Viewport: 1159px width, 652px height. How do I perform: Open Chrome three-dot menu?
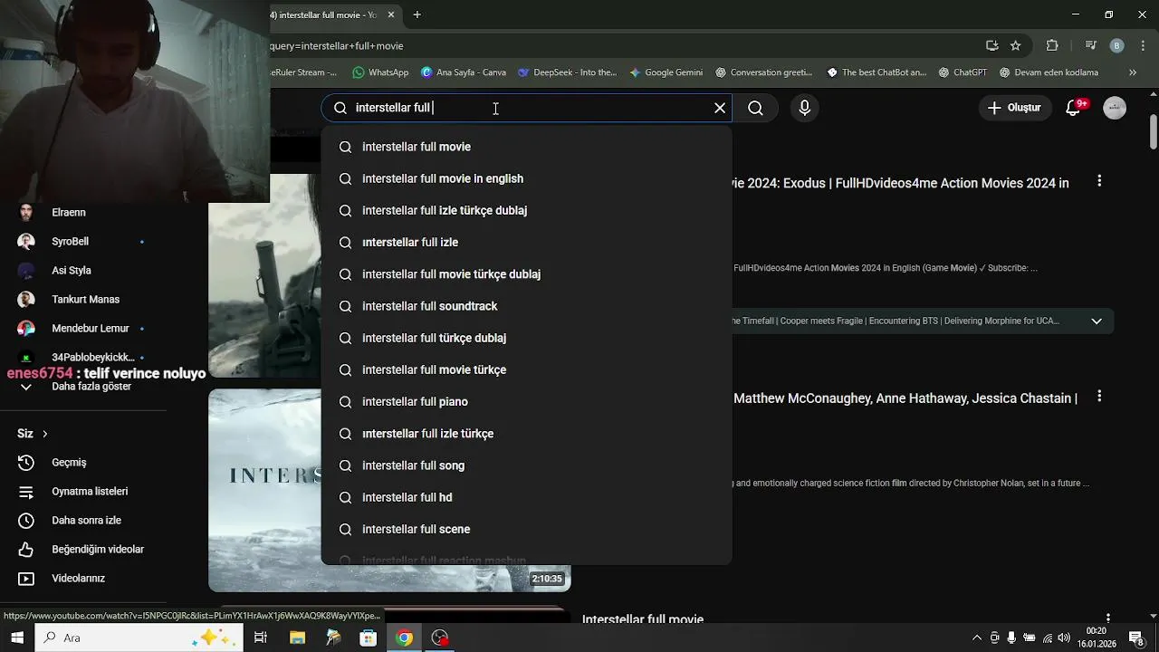(x=1144, y=45)
